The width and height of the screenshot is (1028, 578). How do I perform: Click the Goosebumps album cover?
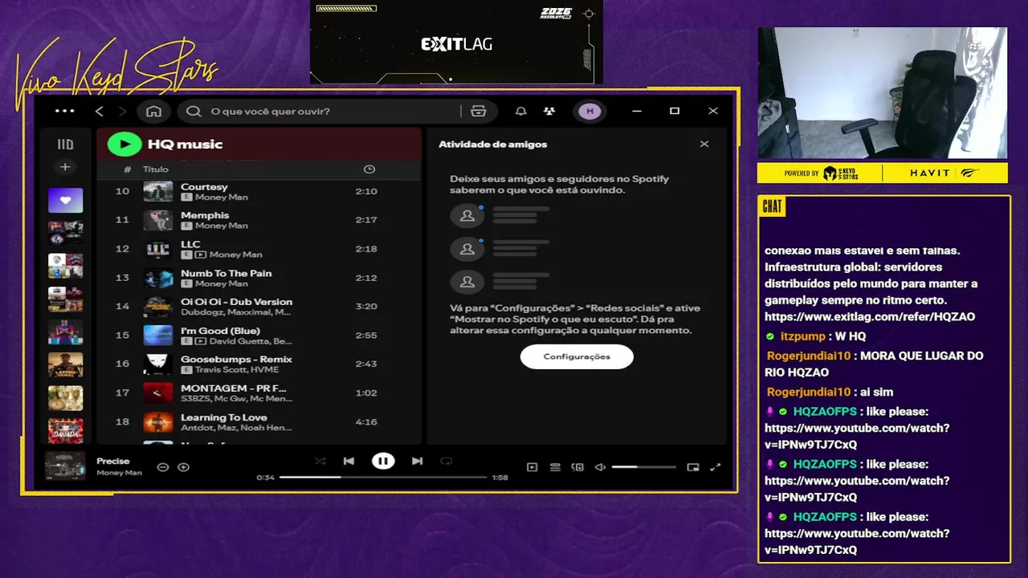[x=158, y=364]
